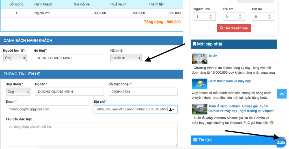Open the payment guide airplane thumbnail

tap(199, 84)
